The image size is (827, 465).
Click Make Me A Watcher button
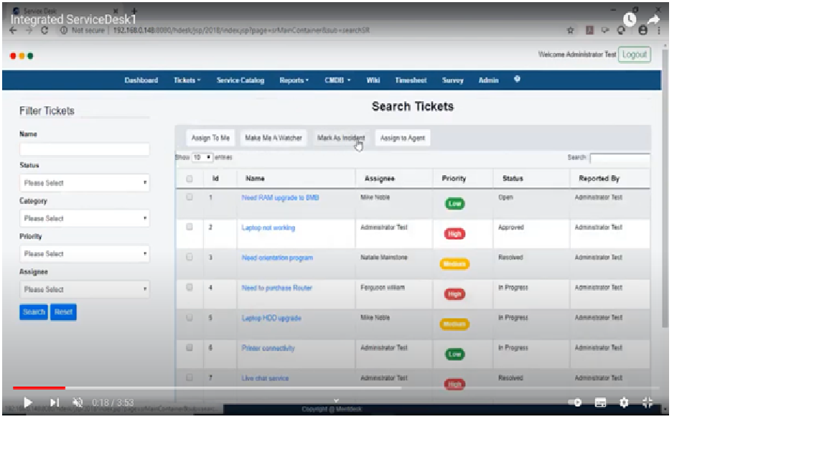[x=274, y=138]
